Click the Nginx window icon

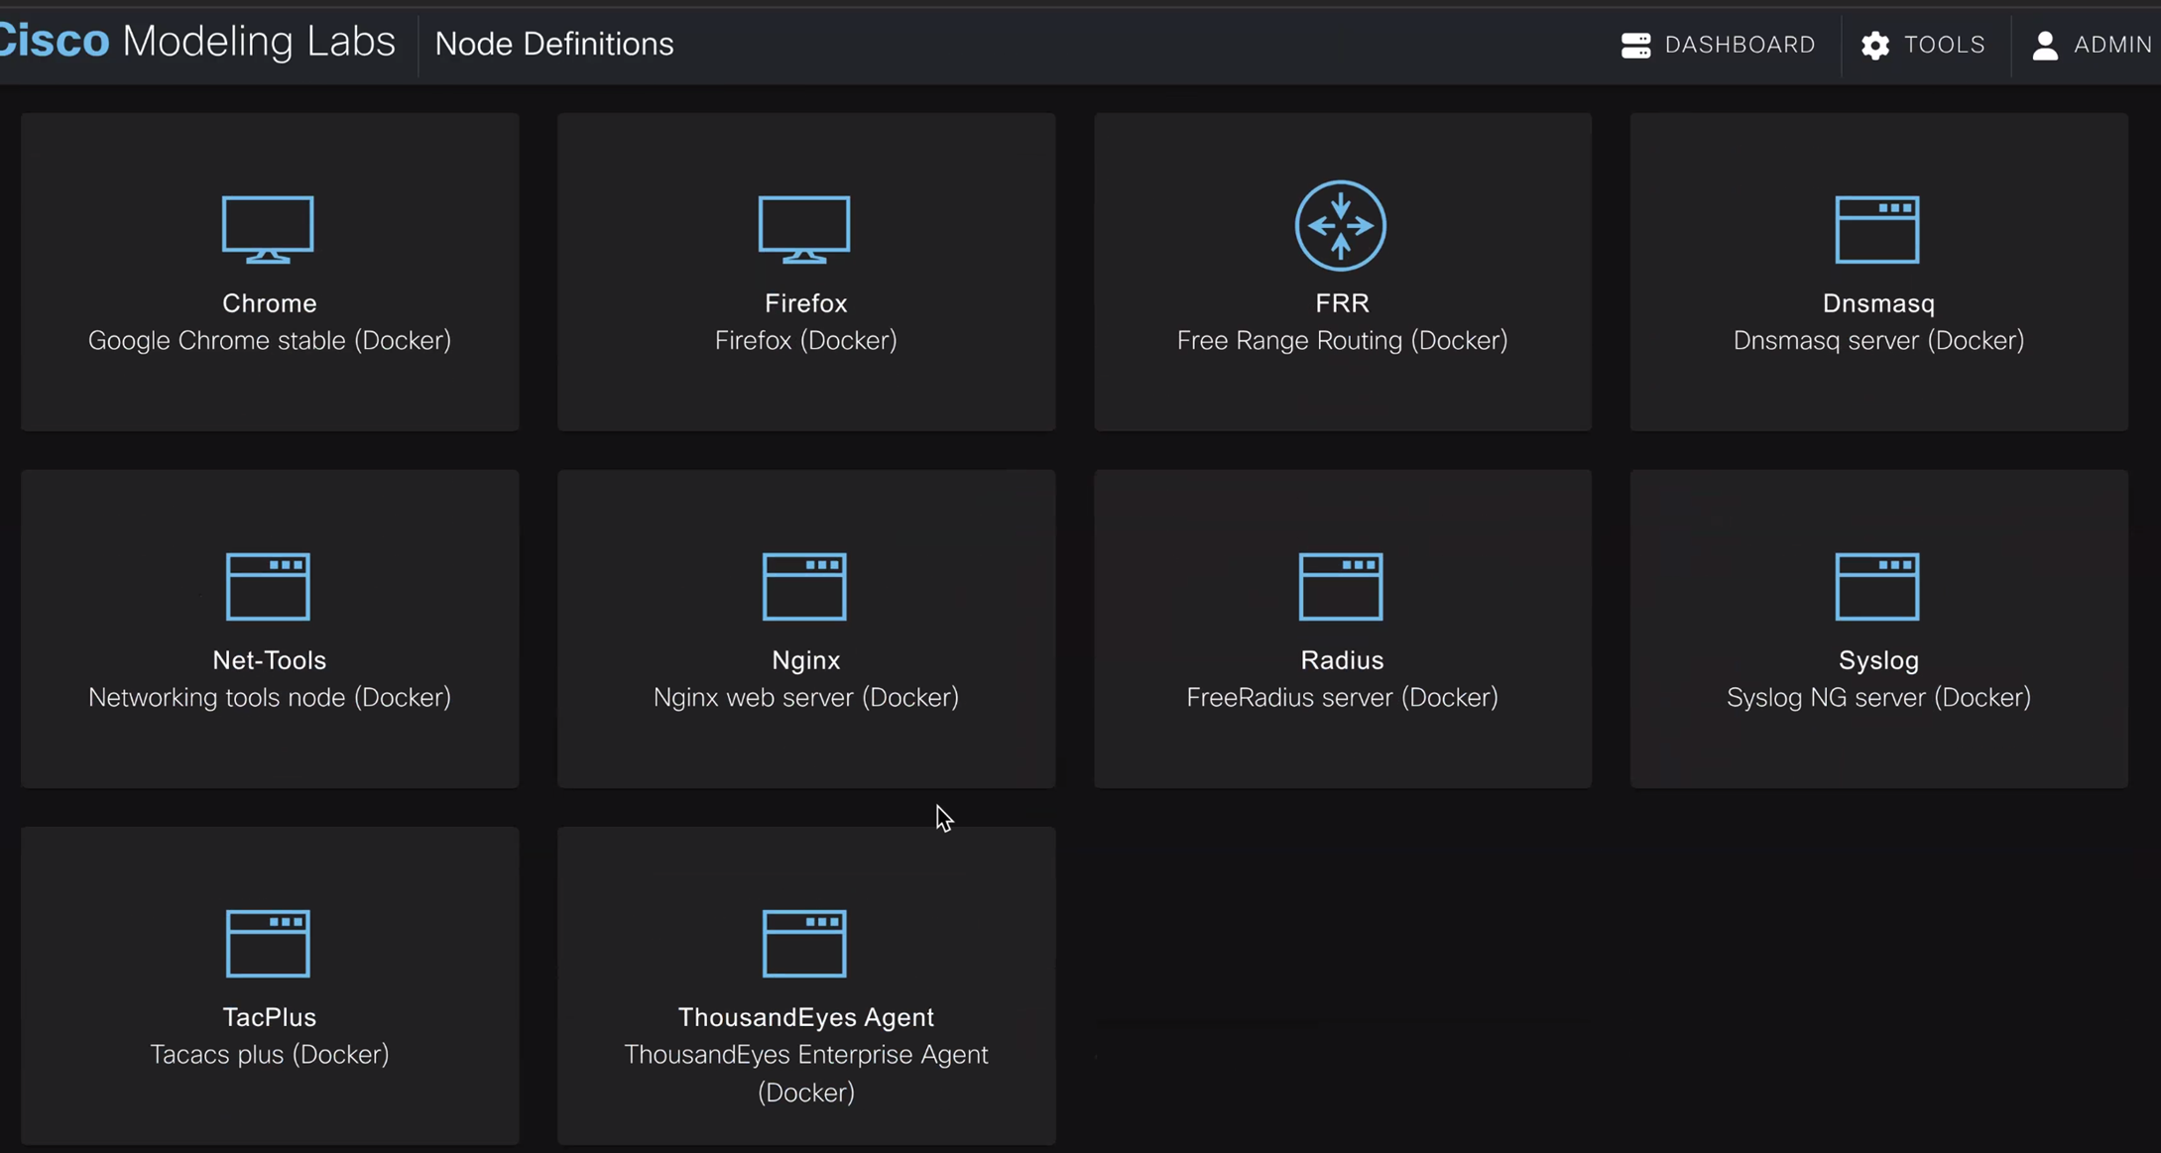coord(804,587)
